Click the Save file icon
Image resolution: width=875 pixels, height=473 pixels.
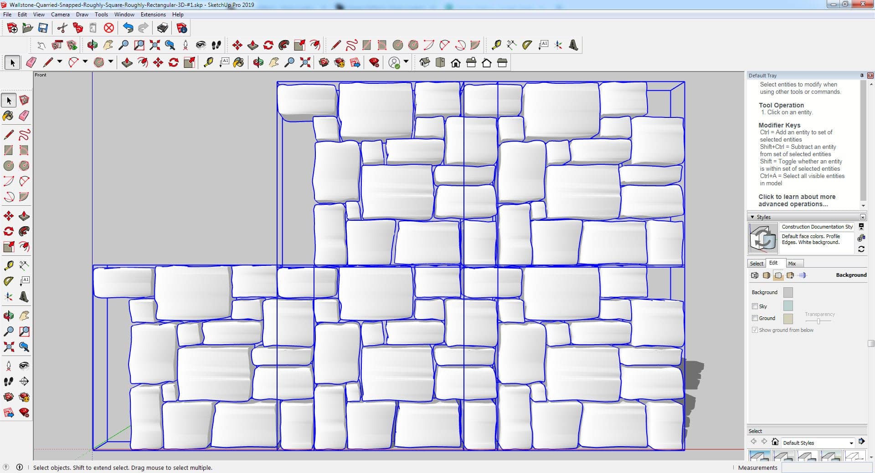tap(43, 28)
